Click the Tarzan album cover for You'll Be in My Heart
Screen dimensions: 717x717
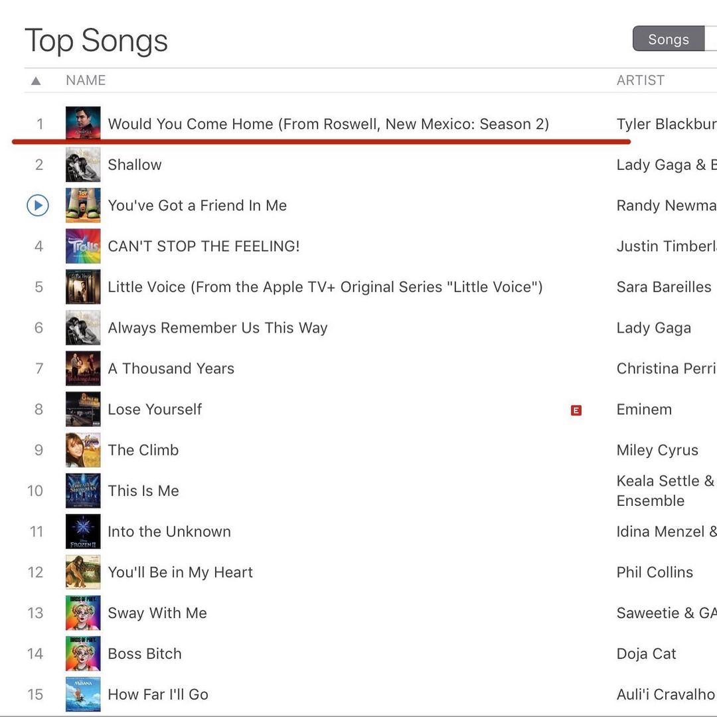(83, 572)
